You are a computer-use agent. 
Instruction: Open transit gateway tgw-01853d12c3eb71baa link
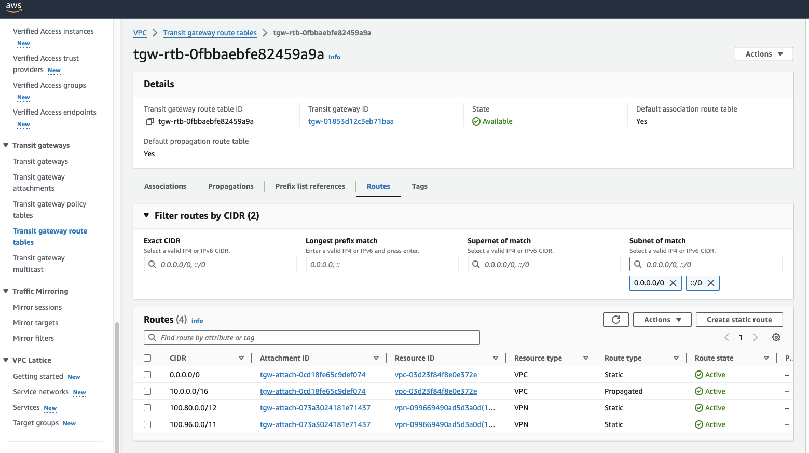tap(351, 121)
